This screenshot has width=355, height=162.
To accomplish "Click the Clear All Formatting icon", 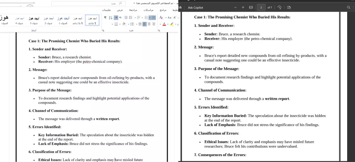I will click(161, 17).
